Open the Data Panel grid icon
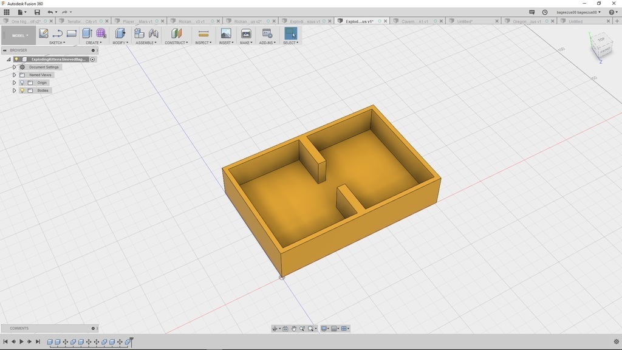 point(7,12)
